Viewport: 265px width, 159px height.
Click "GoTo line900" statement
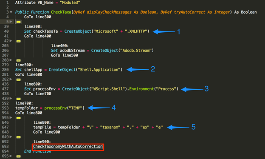pyautogui.click(x=46, y=132)
